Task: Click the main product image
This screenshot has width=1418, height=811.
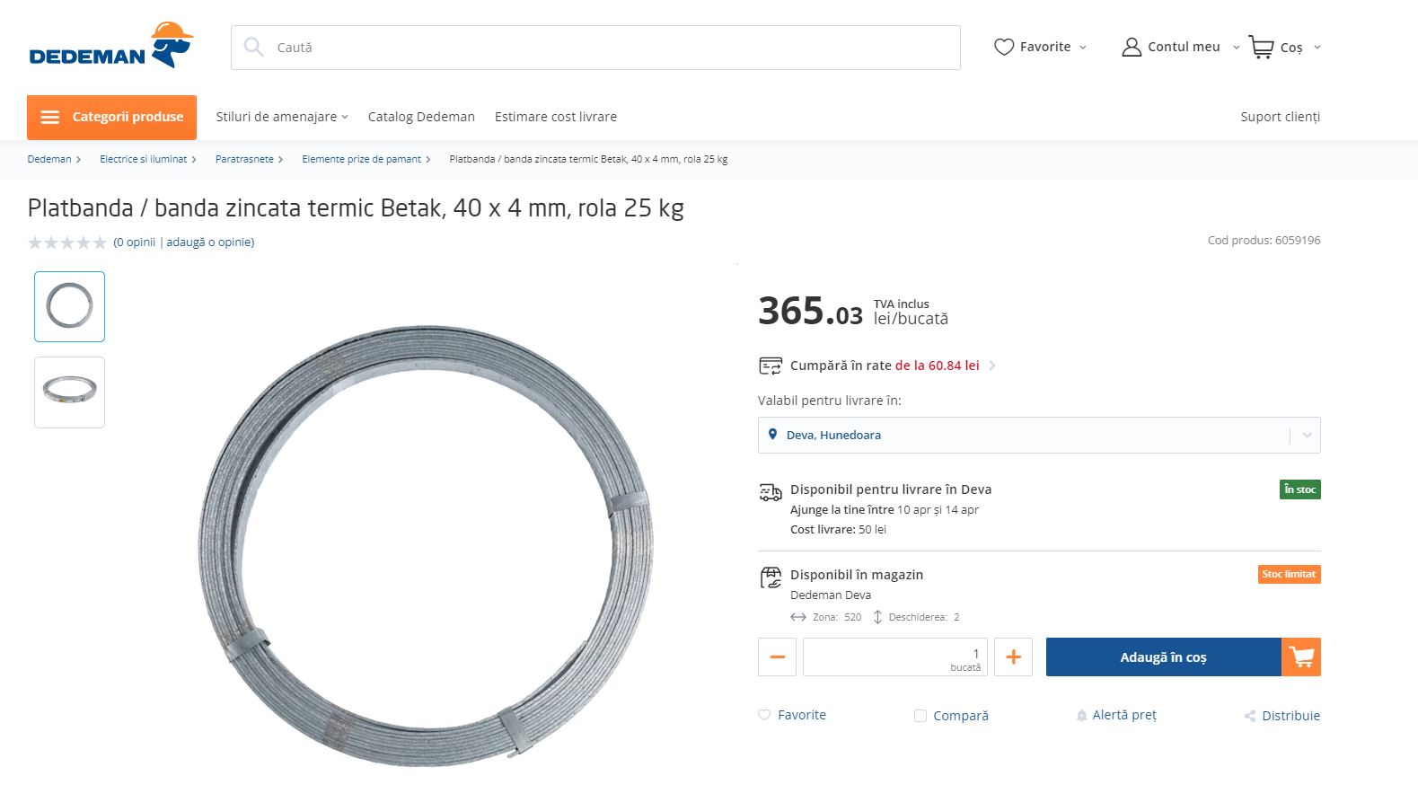Action: click(427, 546)
